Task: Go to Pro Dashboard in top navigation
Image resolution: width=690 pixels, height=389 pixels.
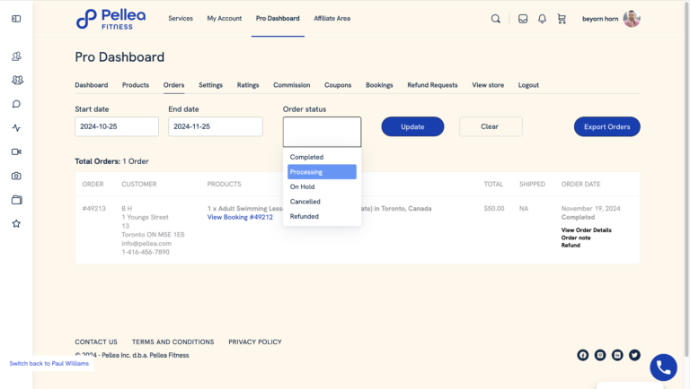Action: [278, 19]
